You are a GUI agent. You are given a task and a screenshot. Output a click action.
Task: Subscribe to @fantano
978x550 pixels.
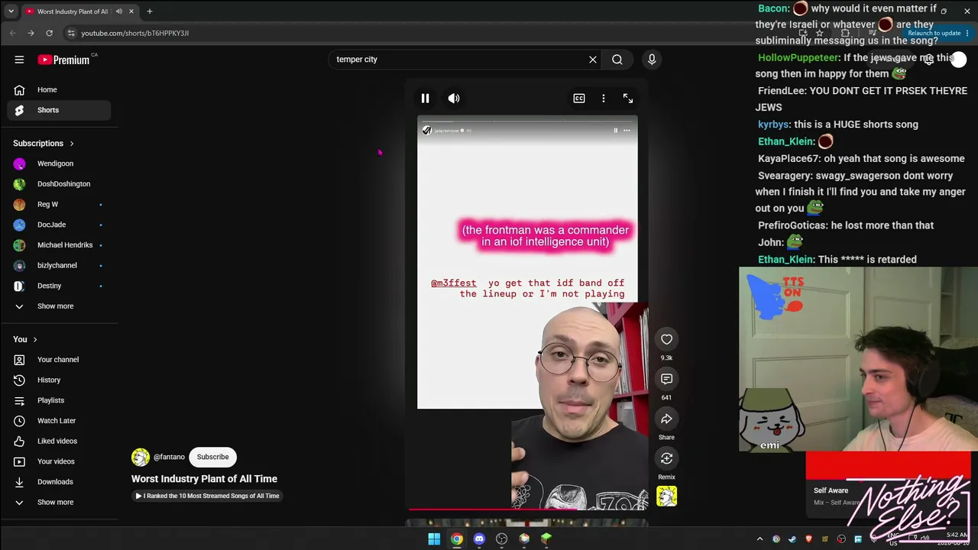[x=212, y=457]
